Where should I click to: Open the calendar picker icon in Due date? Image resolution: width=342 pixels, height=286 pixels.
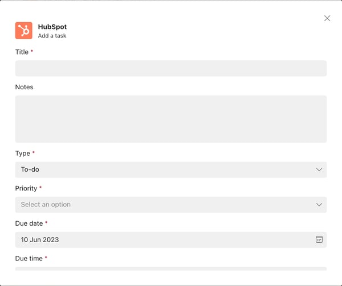pyautogui.click(x=319, y=239)
